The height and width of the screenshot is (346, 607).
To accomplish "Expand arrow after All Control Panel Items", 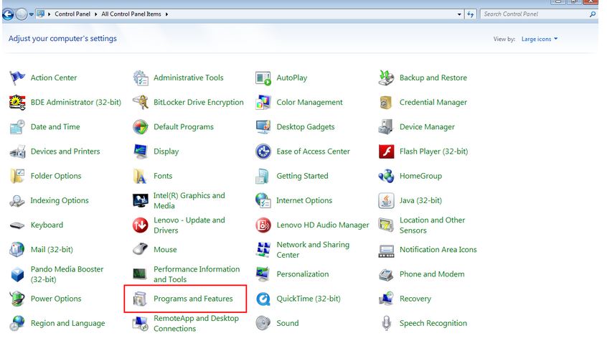I will point(167,14).
